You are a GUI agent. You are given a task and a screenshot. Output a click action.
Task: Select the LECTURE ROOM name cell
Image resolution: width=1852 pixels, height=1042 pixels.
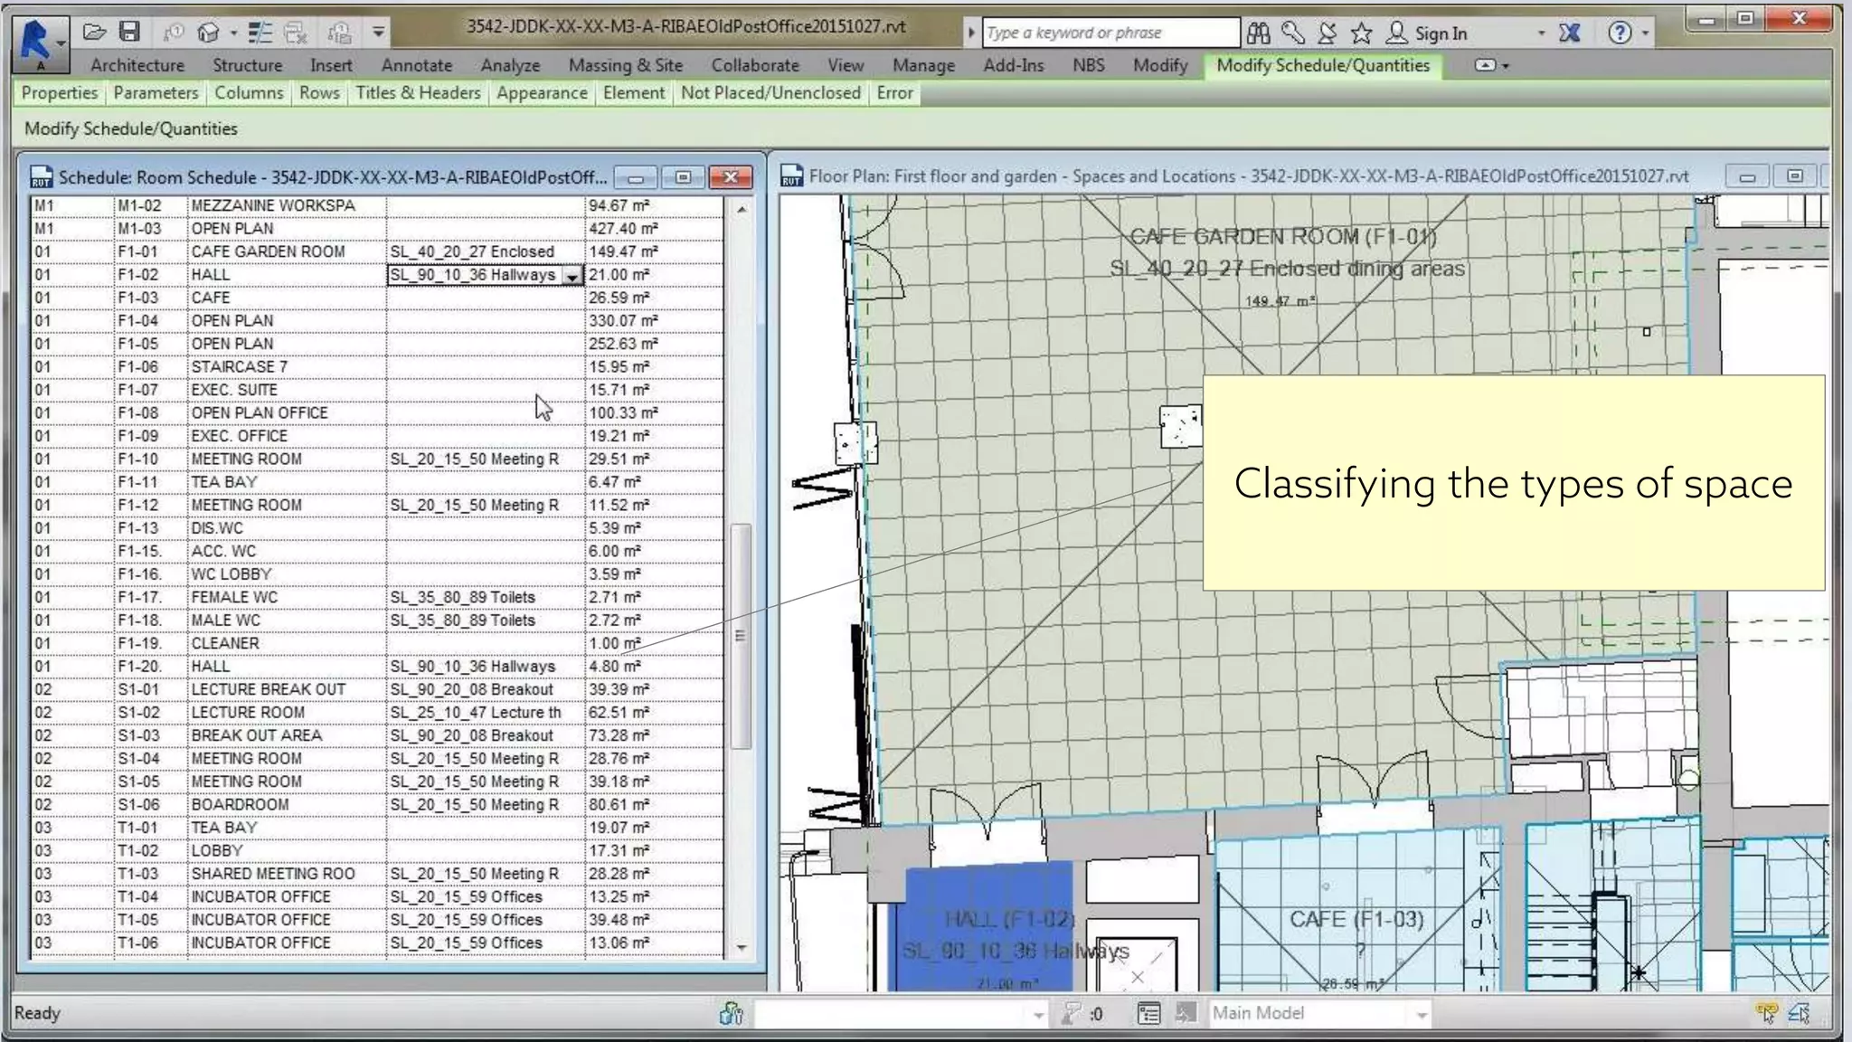(287, 712)
